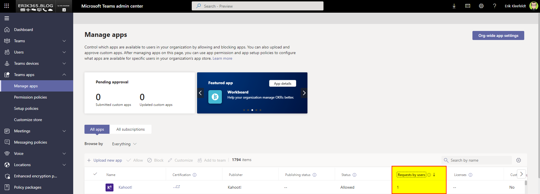Select the third carousel dot indicator
The image size is (540, 194).
(x=252, y=110)
